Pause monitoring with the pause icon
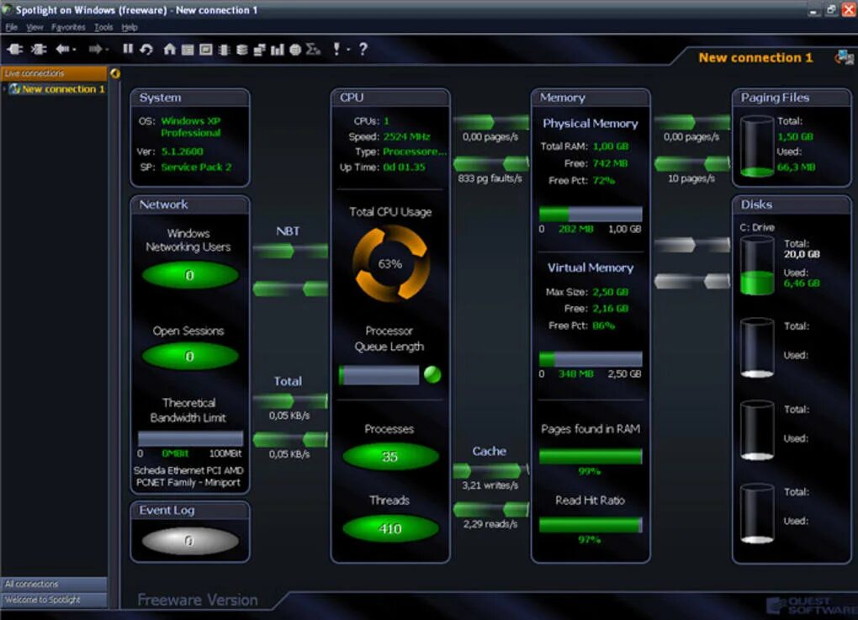This screenshot has height=620, width=858. (x=128, y=50)
